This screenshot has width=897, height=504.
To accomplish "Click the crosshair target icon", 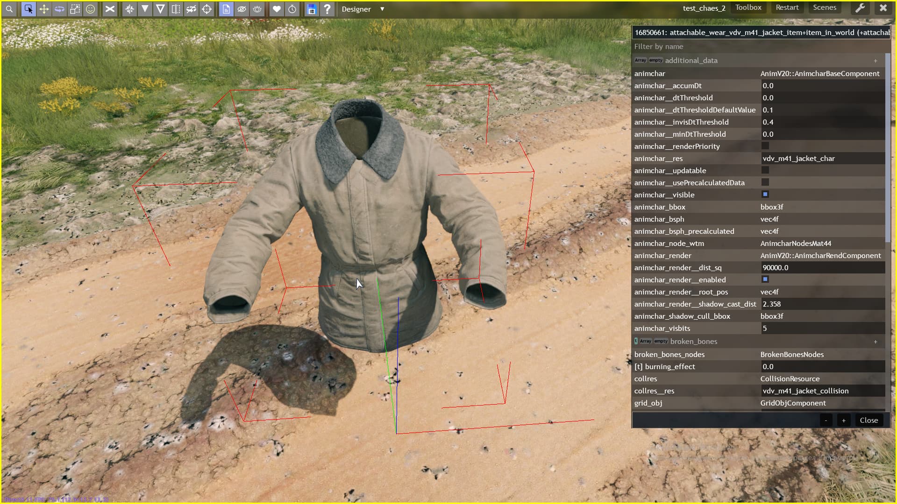I will (207, 9).
